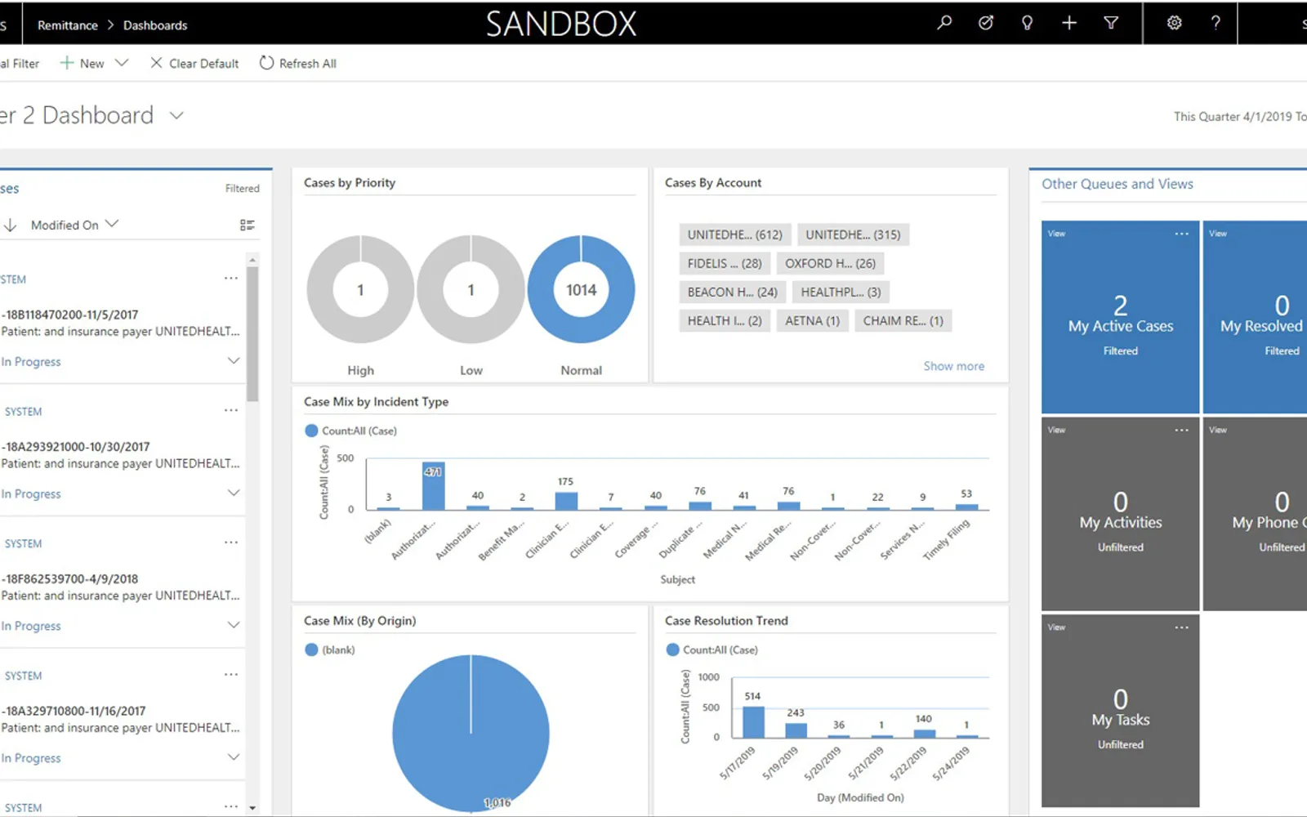Click the stream list scrollbar down arrow
Image resolution: width=1307 pixels, height=817 pixels.
coord(252,808)
